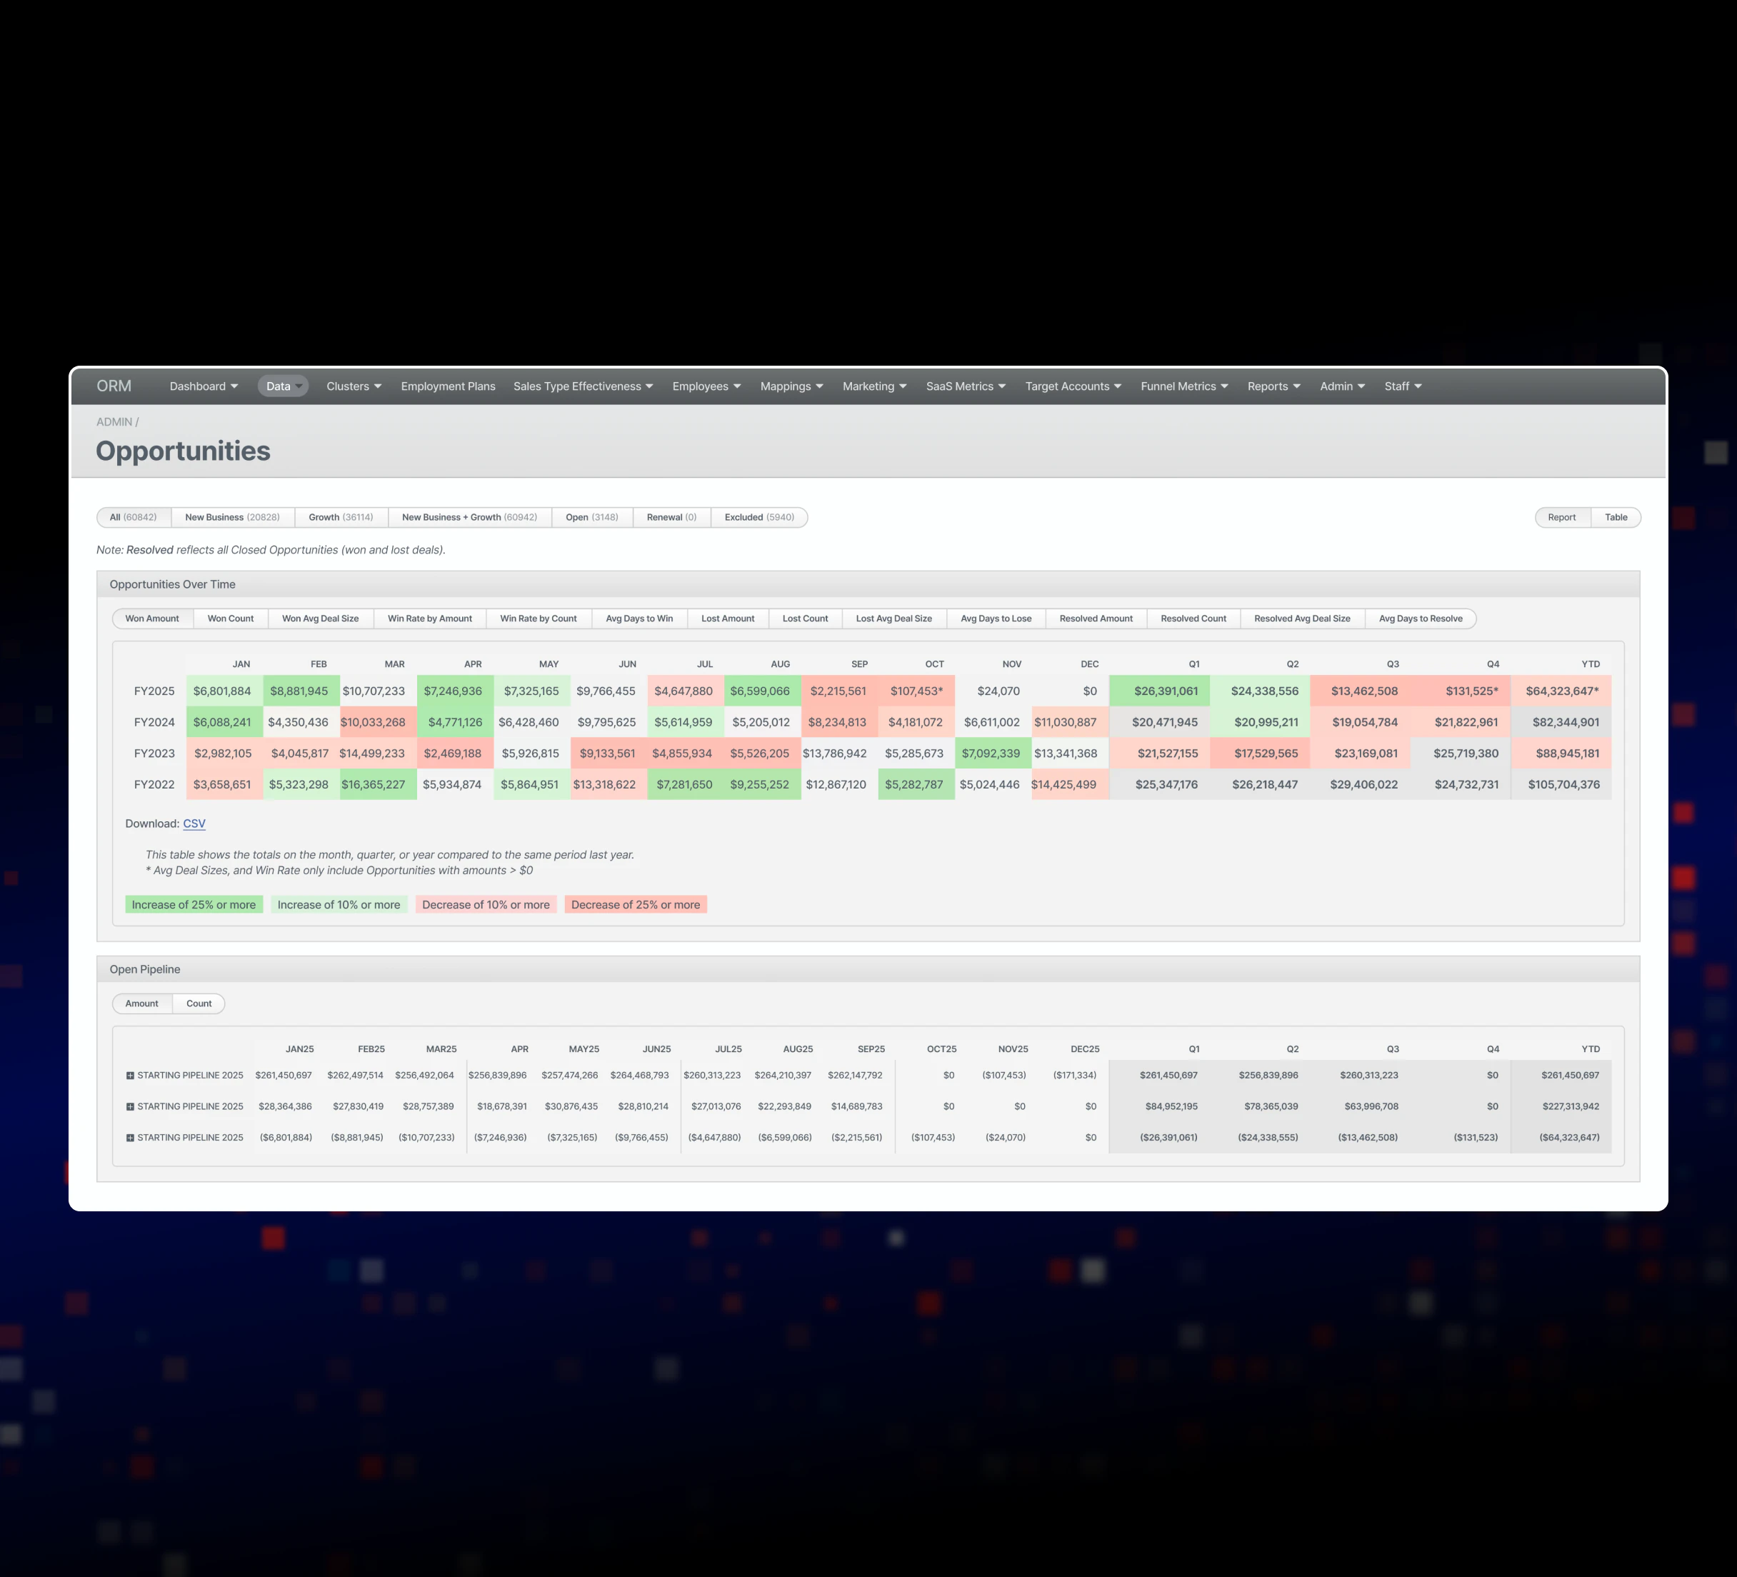The height and width of the screenshot is (1577, 1737).
Task: Click the ORM logo in navbar
Action: pyautogui.click(x=114, y=386)
